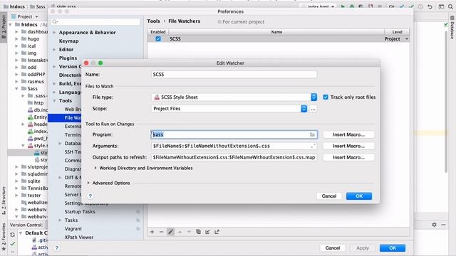Image resolution: width=456 pixels, height=256 pixels.
Task: Open scope editor with the ellipsis button
Action: coord(313,109)
